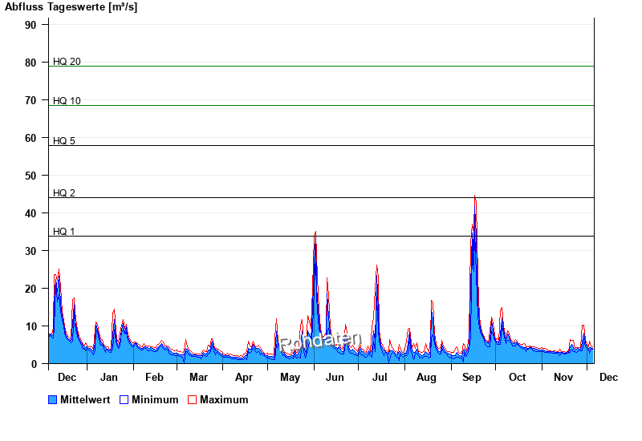Click the Sep month label on x-axis
Viewport: 642px width, 441px height.
point(472,378)
